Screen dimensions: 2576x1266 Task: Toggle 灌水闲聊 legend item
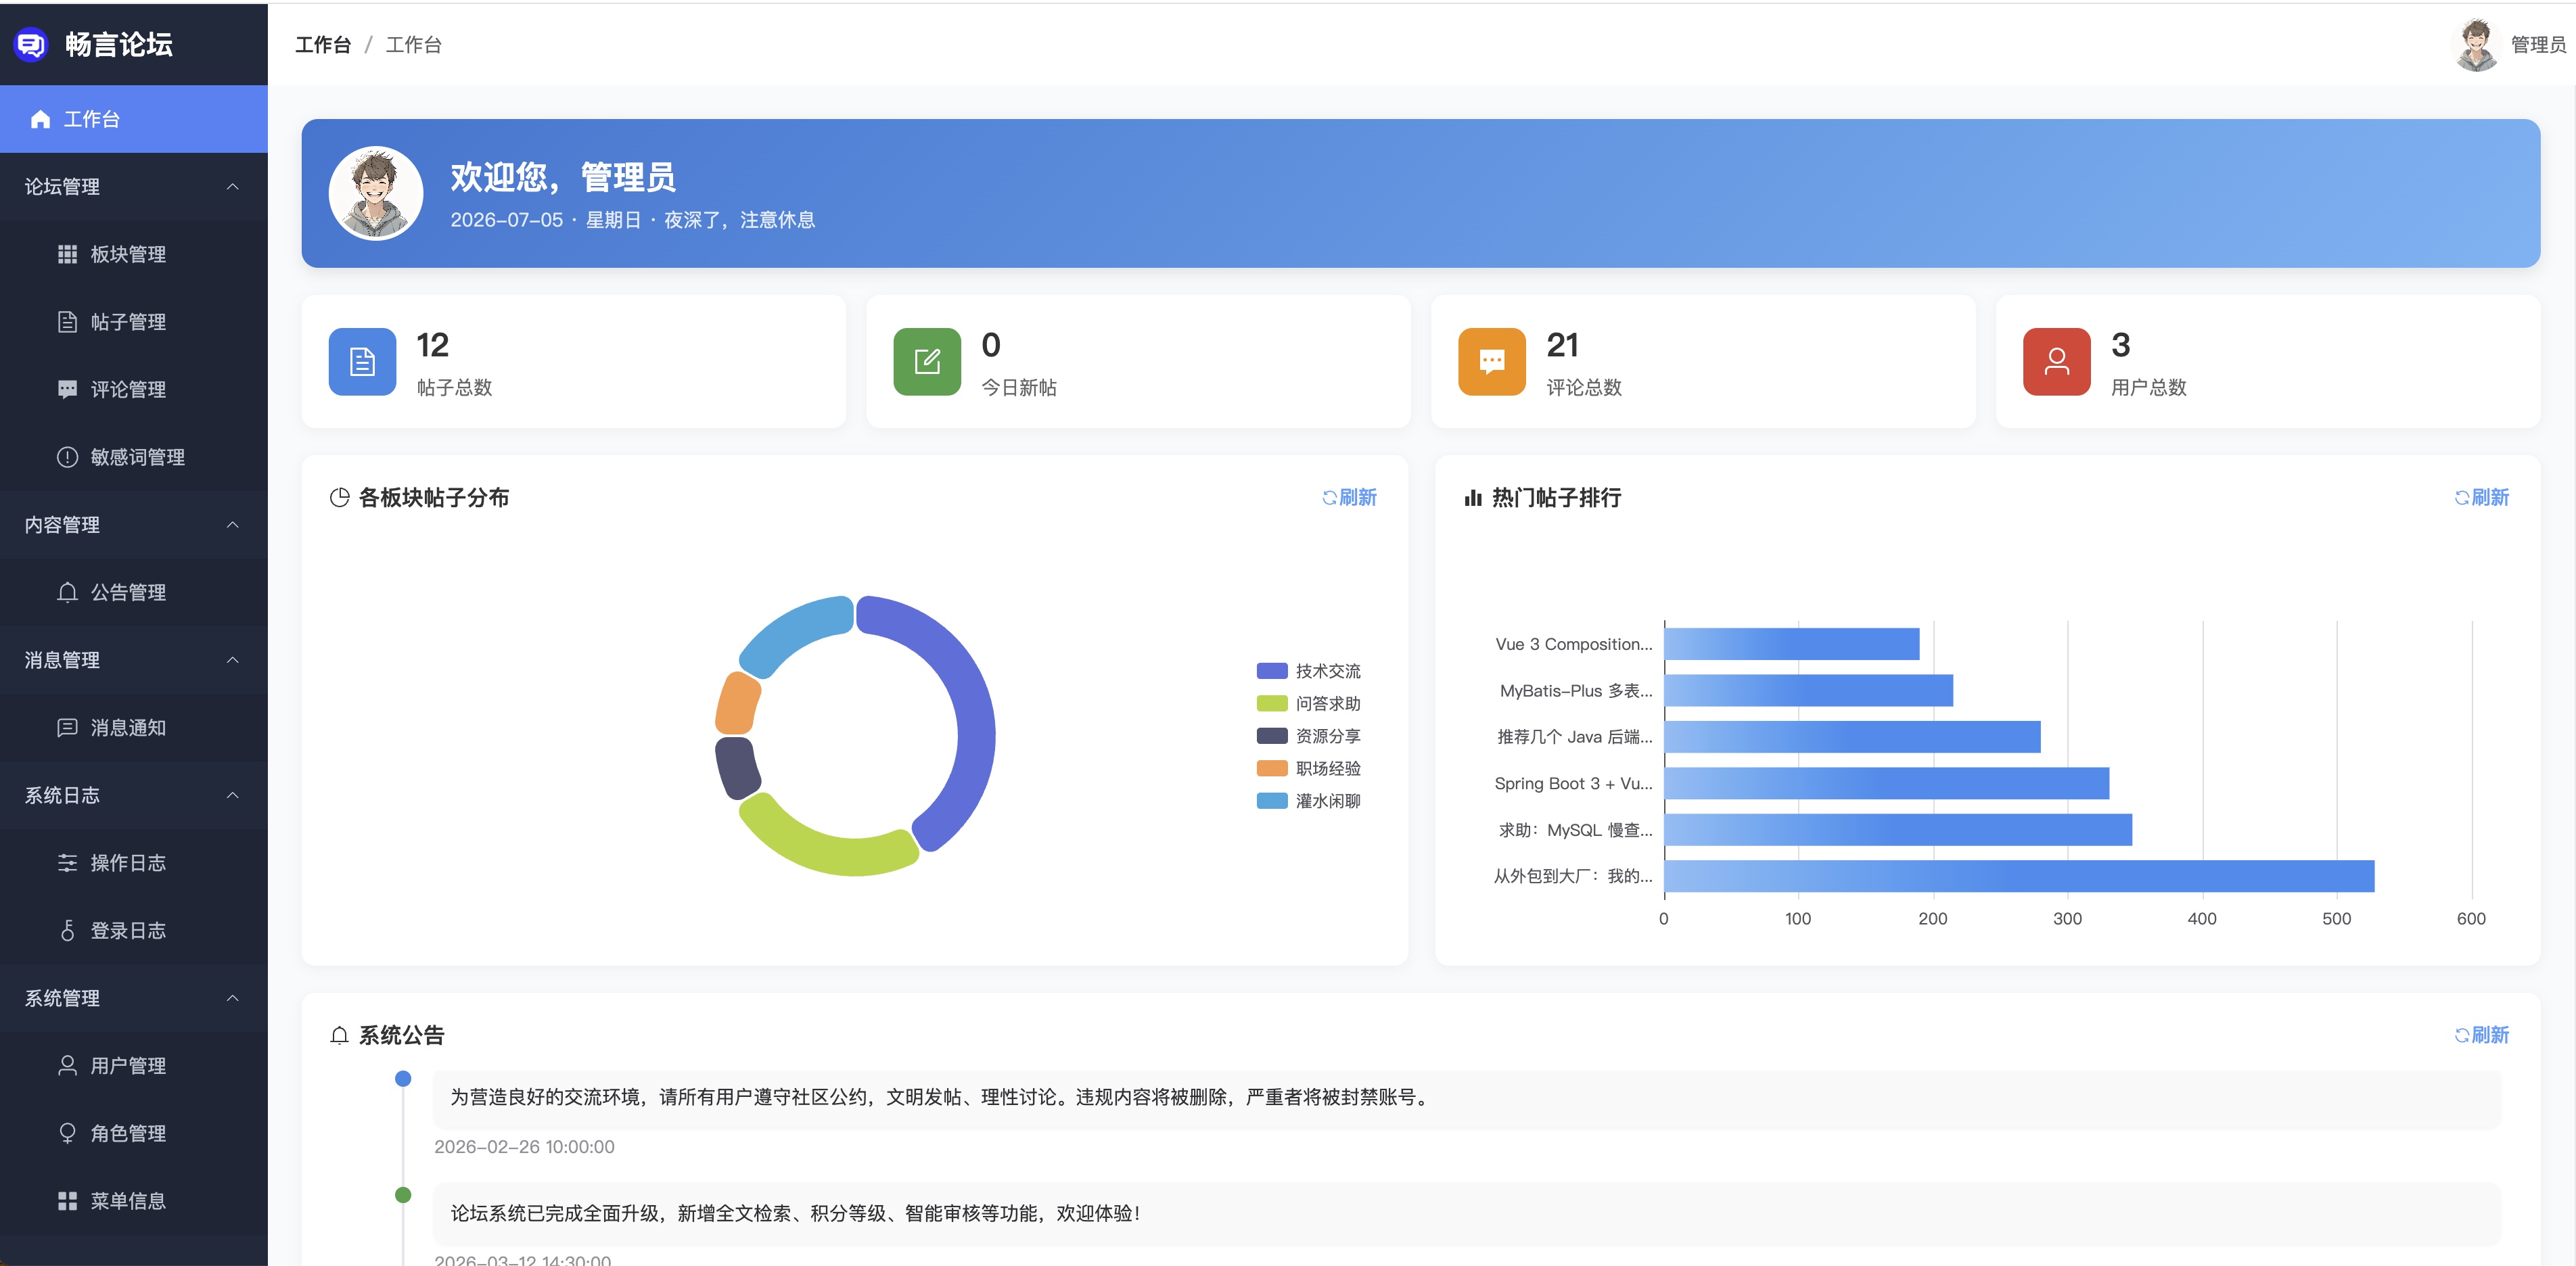click(x=1308, y=801)
